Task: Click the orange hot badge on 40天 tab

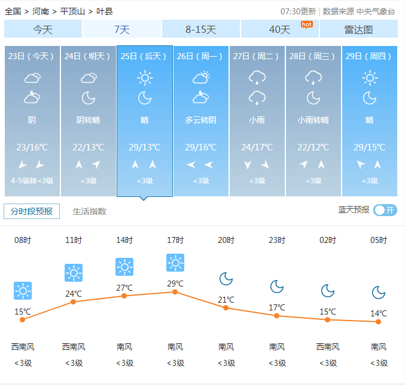Action: coord(306,24)
